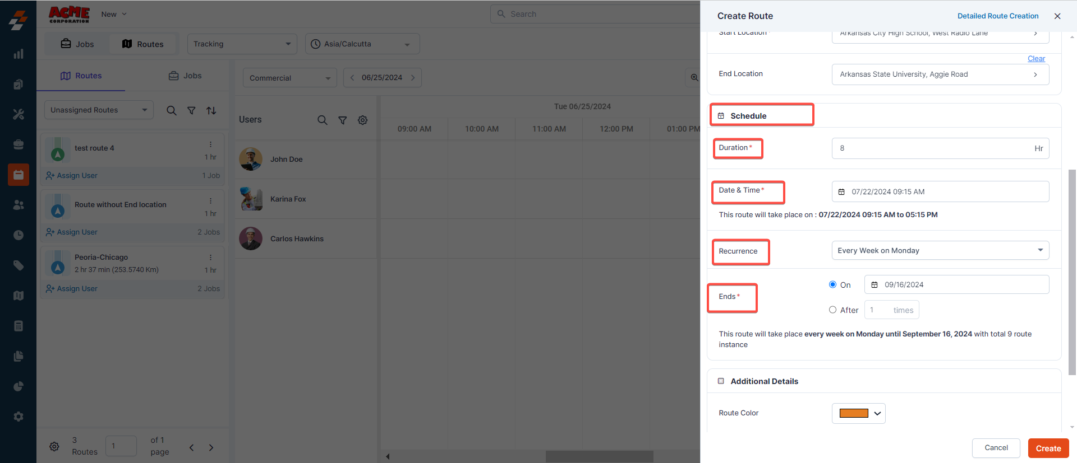Click the Date & Time field
Screen dimensions: 1077x463
(941, 191)
